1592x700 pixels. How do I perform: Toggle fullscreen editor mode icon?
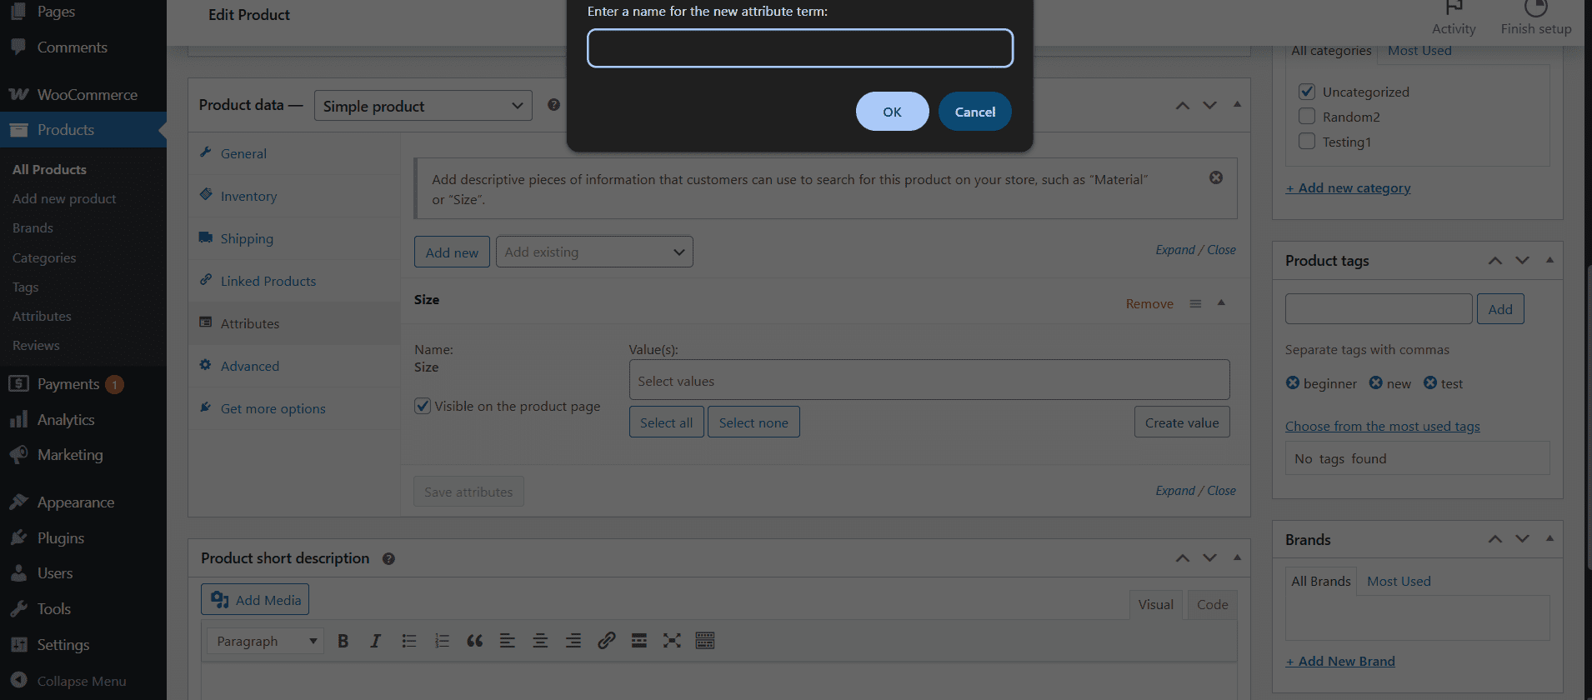672,641
